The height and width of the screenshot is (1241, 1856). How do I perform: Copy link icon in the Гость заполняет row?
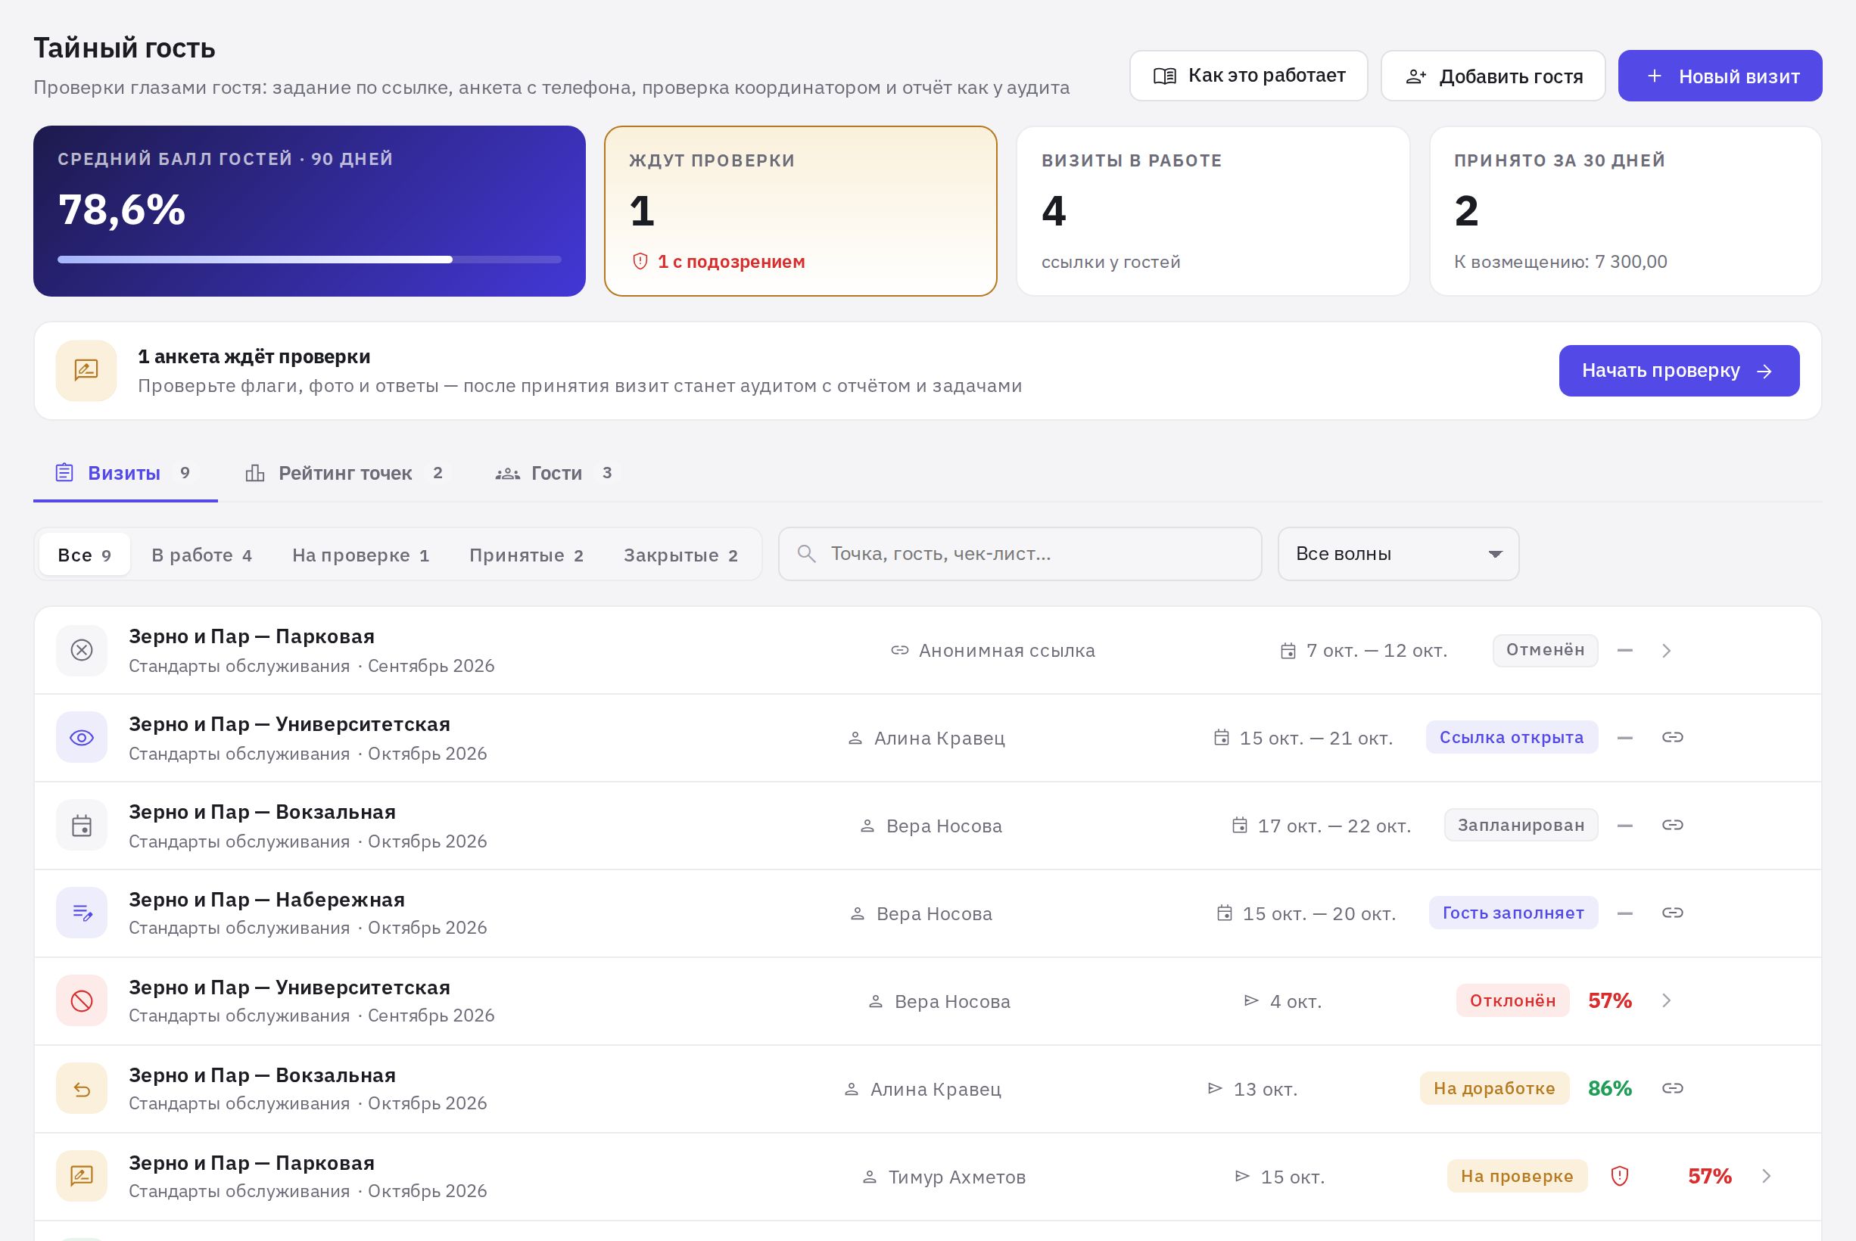click(x=1672, y=913)
